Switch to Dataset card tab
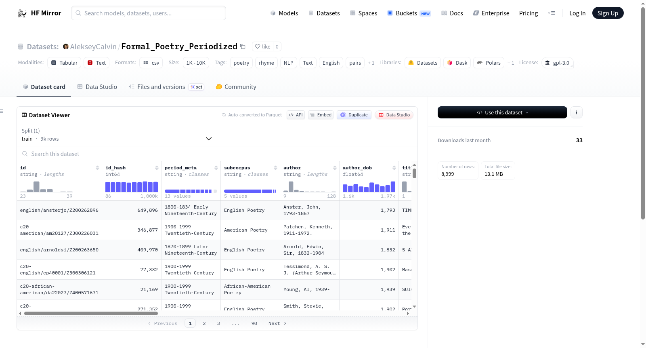The width and height of the screenshot is (646, 348). pyautogui.click(x=44, y=87)
